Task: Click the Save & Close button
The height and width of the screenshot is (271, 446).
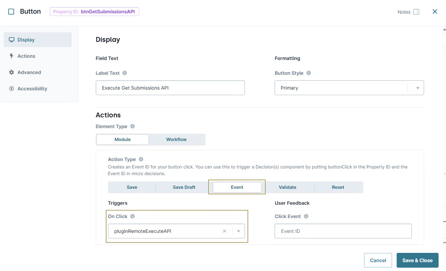Action: click(417, 260)
